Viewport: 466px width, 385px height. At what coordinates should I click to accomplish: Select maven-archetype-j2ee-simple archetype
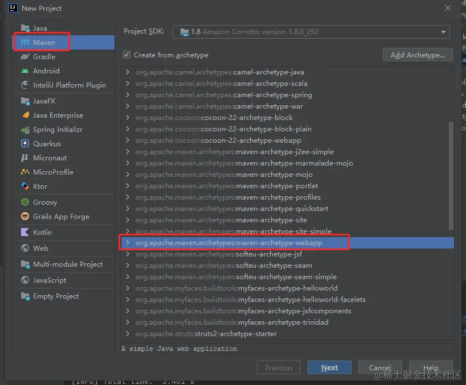click(287, 152)
